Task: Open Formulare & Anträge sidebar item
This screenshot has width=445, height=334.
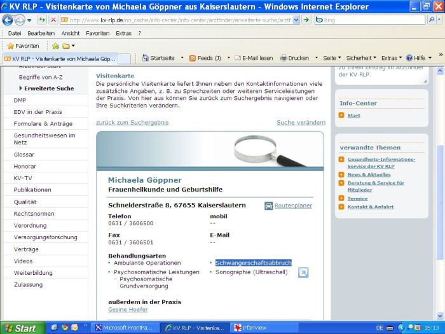Action: click(x=43, y=124)
